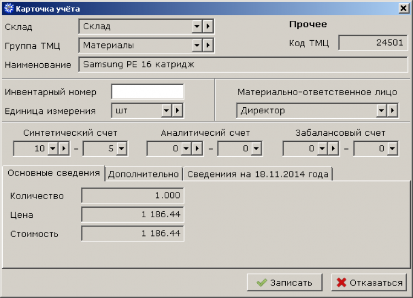413x298 pixels.
Task: Click arrow button of first Забалансовый счет field
Action: coord(333,148)
